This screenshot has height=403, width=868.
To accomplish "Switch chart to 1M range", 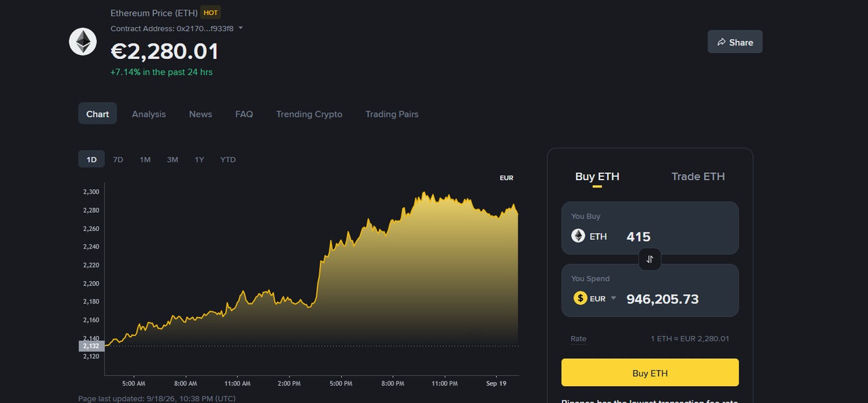I will point(145,159).
